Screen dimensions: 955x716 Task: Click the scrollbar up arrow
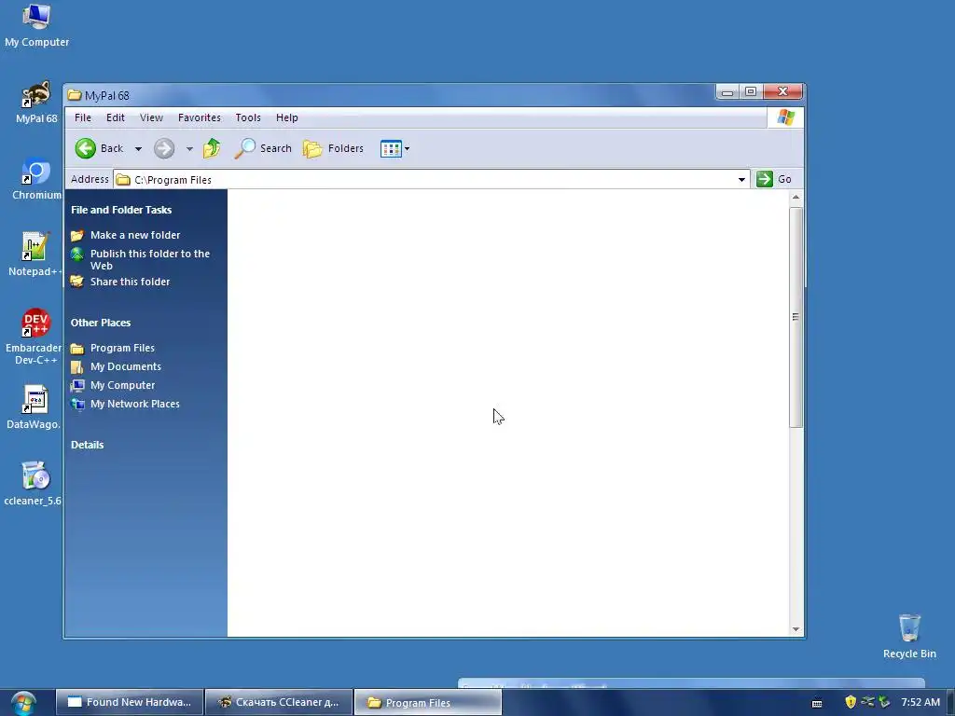pos(796,198)
